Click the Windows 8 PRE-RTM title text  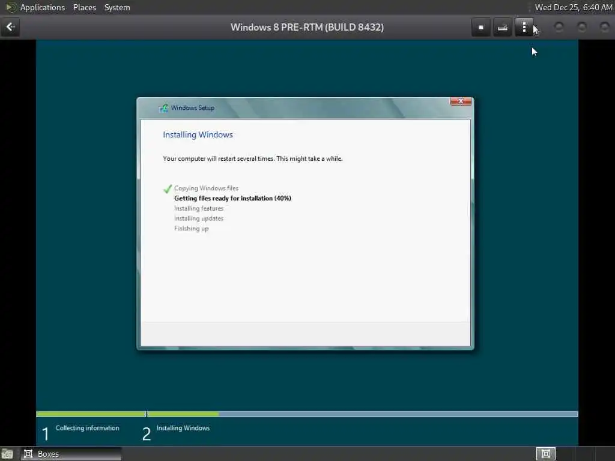[x=307, y=28]
